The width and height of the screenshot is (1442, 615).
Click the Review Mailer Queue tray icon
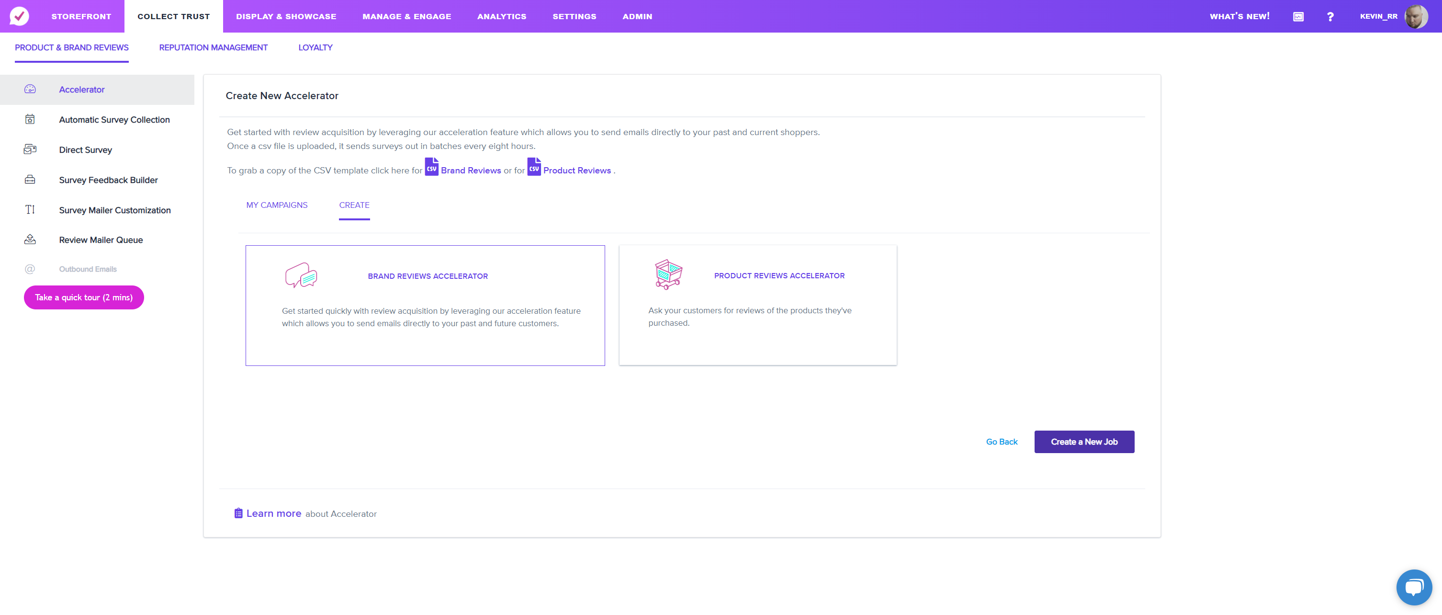pyautogui.click(x=30, y=239)
